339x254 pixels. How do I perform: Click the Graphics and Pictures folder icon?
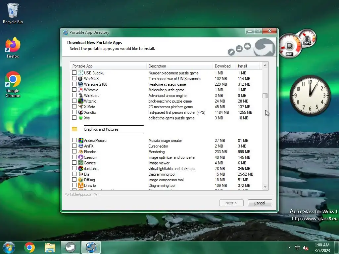tap(74, 129)
